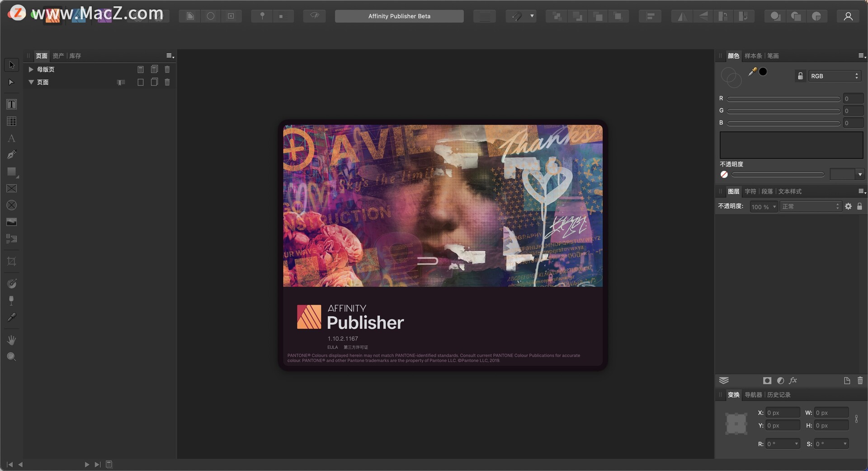Click the no-colour opacity circle icon
This screenshot has height=471, width=868.
click(724, 175)
